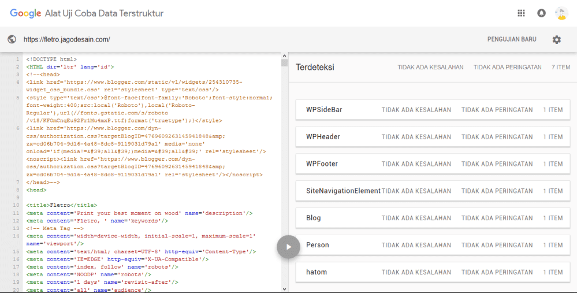577x293 pixels.
Task: Open the Google apps grid icon
Action: [521, 13]
